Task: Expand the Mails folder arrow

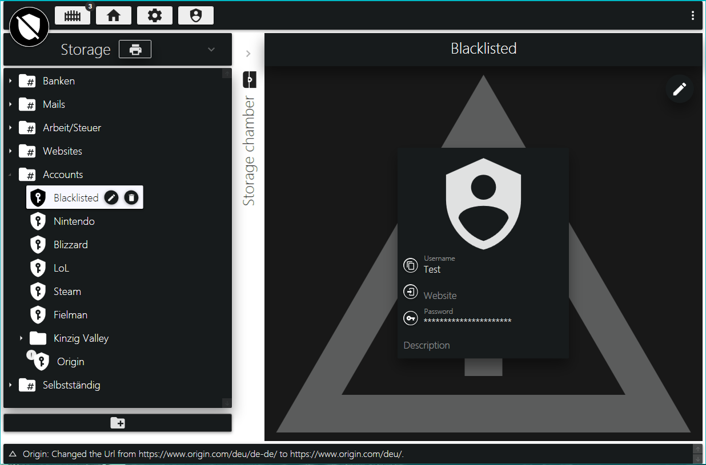Action: [x=10, y=104]
